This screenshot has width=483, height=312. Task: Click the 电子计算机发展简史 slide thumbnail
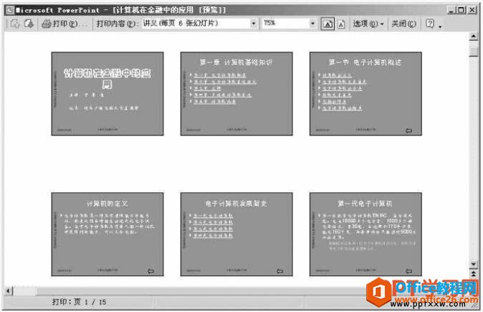[236, 235]
